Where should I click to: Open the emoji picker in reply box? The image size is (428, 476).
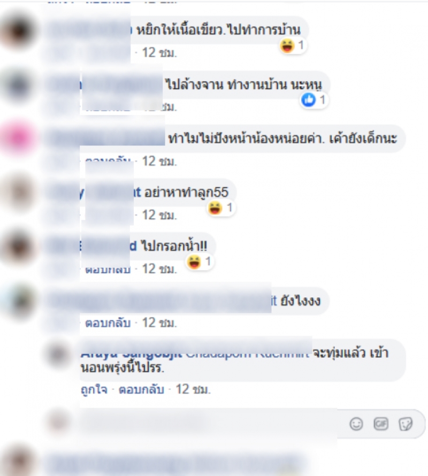[x=356, y=424]
